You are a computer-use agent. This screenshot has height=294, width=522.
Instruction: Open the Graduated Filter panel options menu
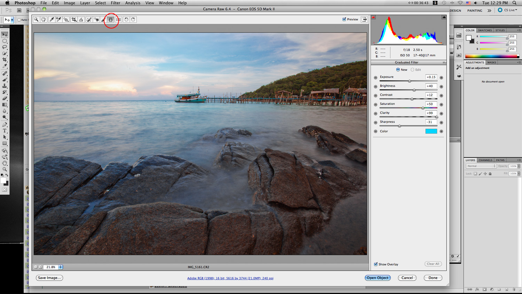coord(444,63)
